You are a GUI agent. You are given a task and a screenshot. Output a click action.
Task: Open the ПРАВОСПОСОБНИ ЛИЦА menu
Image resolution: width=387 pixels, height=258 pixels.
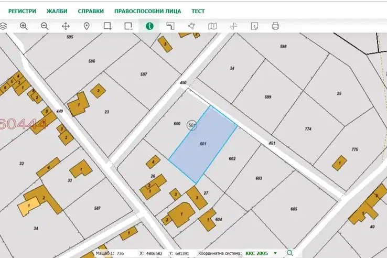147,11
